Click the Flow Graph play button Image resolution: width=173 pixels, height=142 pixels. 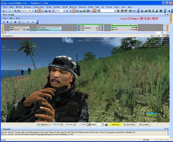pyautogui.click(x=4, y=22)
